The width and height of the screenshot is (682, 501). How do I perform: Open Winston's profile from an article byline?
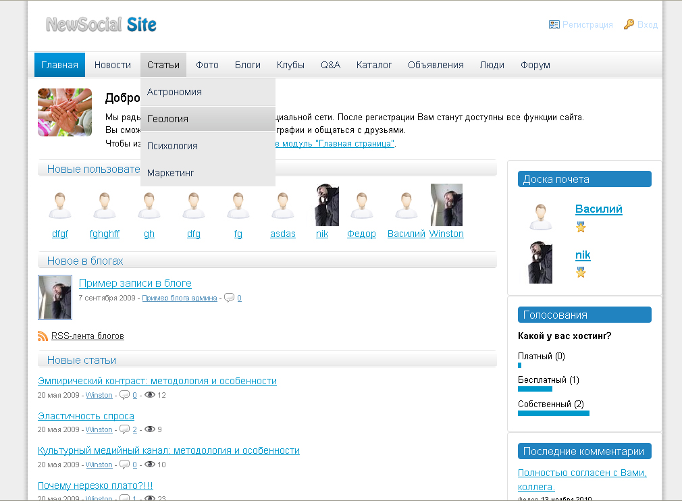(x=99, y=395)
